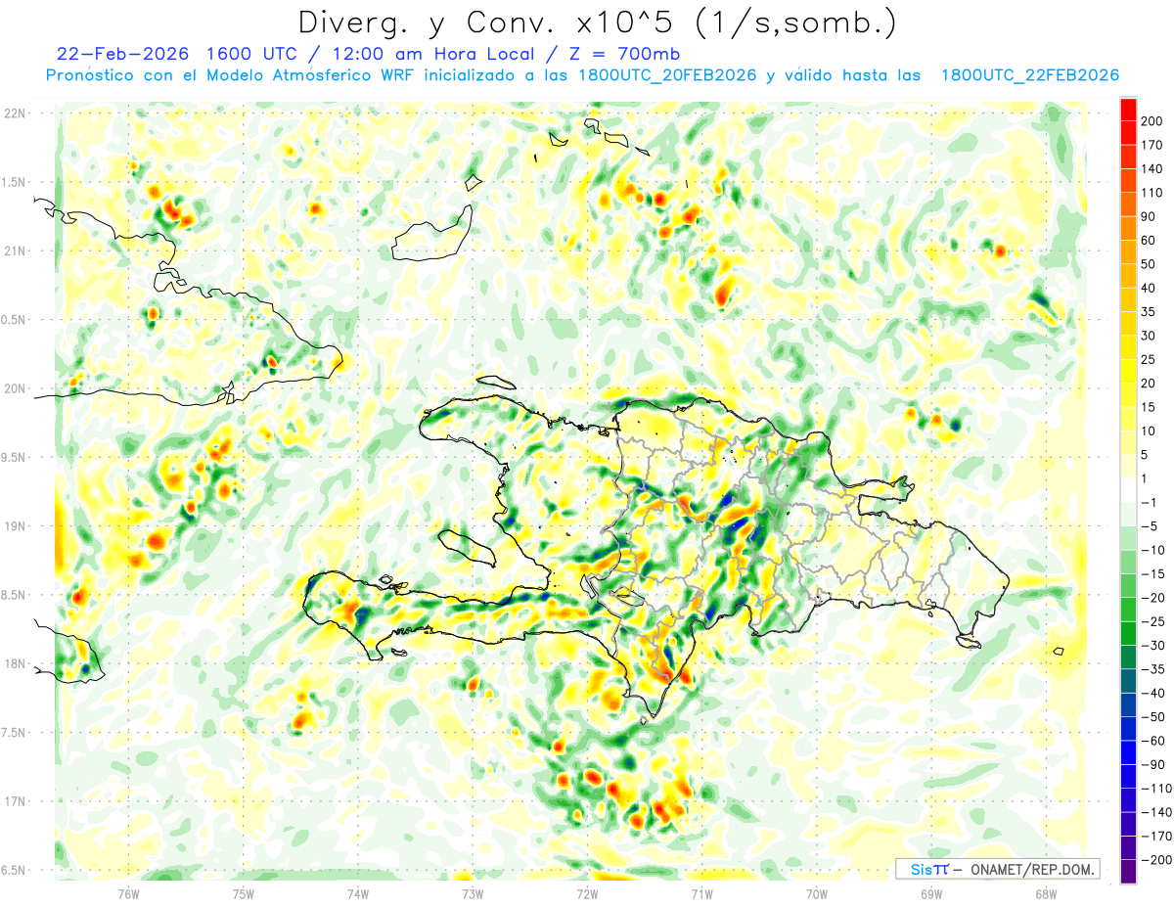Click the "71W" longitude axis label

tap(701, 892)
